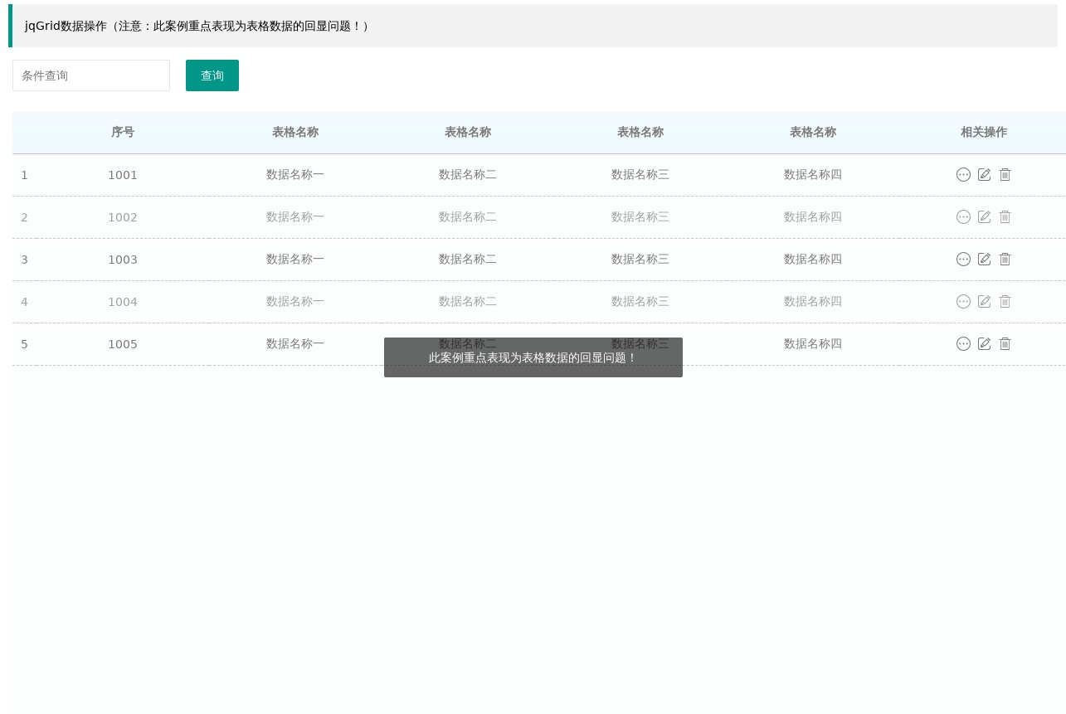Click the toast message 此案例重点表现为表格数据的回显问题
Image resolution: width=1066 pixels, height=714 pixels.
(x=533, y=357)
